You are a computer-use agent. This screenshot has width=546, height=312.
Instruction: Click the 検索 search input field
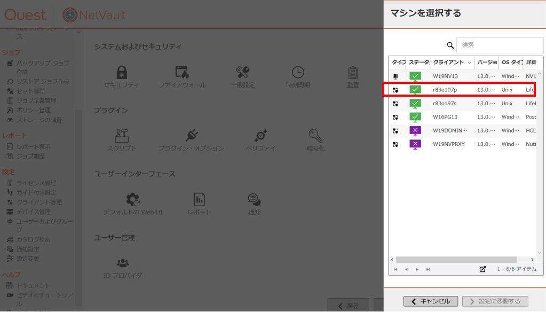[x=500, y=45]
